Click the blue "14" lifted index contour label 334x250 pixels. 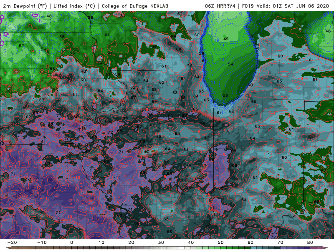click(x=222, y=45)
